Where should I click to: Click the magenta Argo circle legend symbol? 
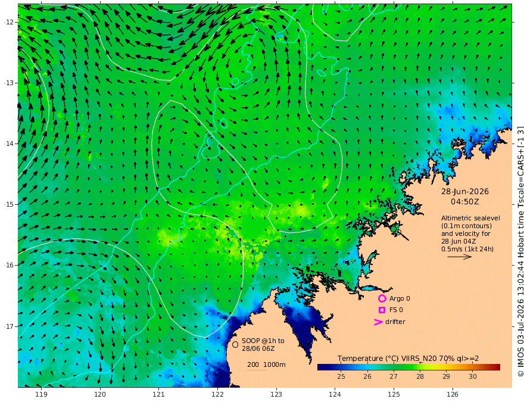tap(382, 298)
